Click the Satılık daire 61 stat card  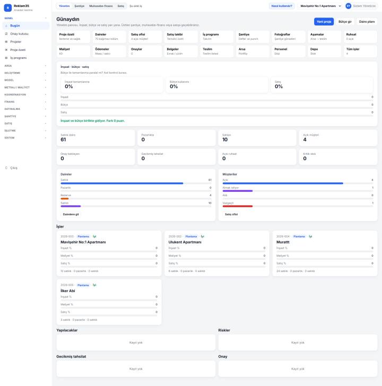pyautogui.click(x=95, y=138)
